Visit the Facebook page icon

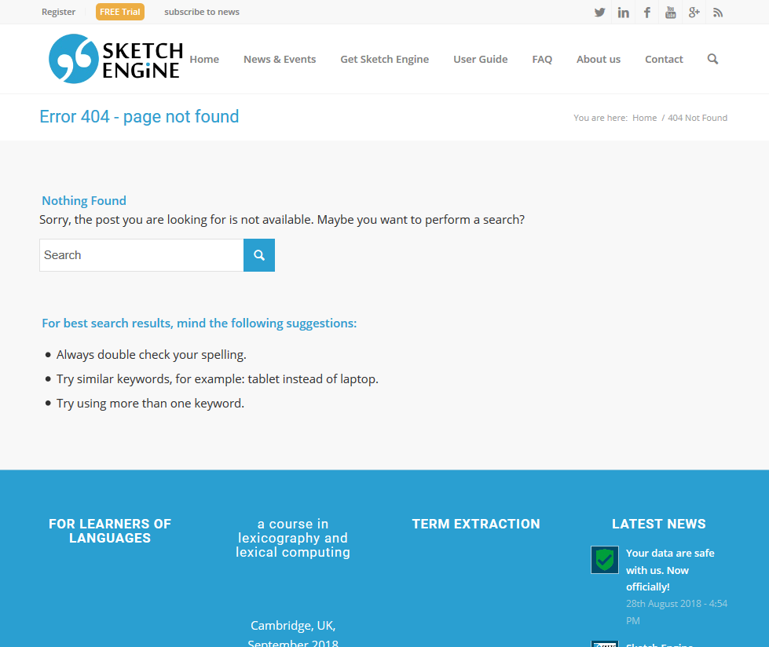tap(646, 12)
